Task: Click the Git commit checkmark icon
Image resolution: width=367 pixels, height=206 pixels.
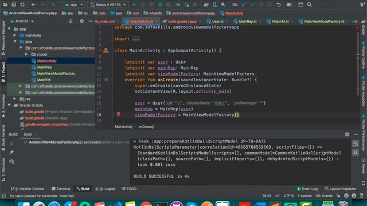Action: (252, 5)
